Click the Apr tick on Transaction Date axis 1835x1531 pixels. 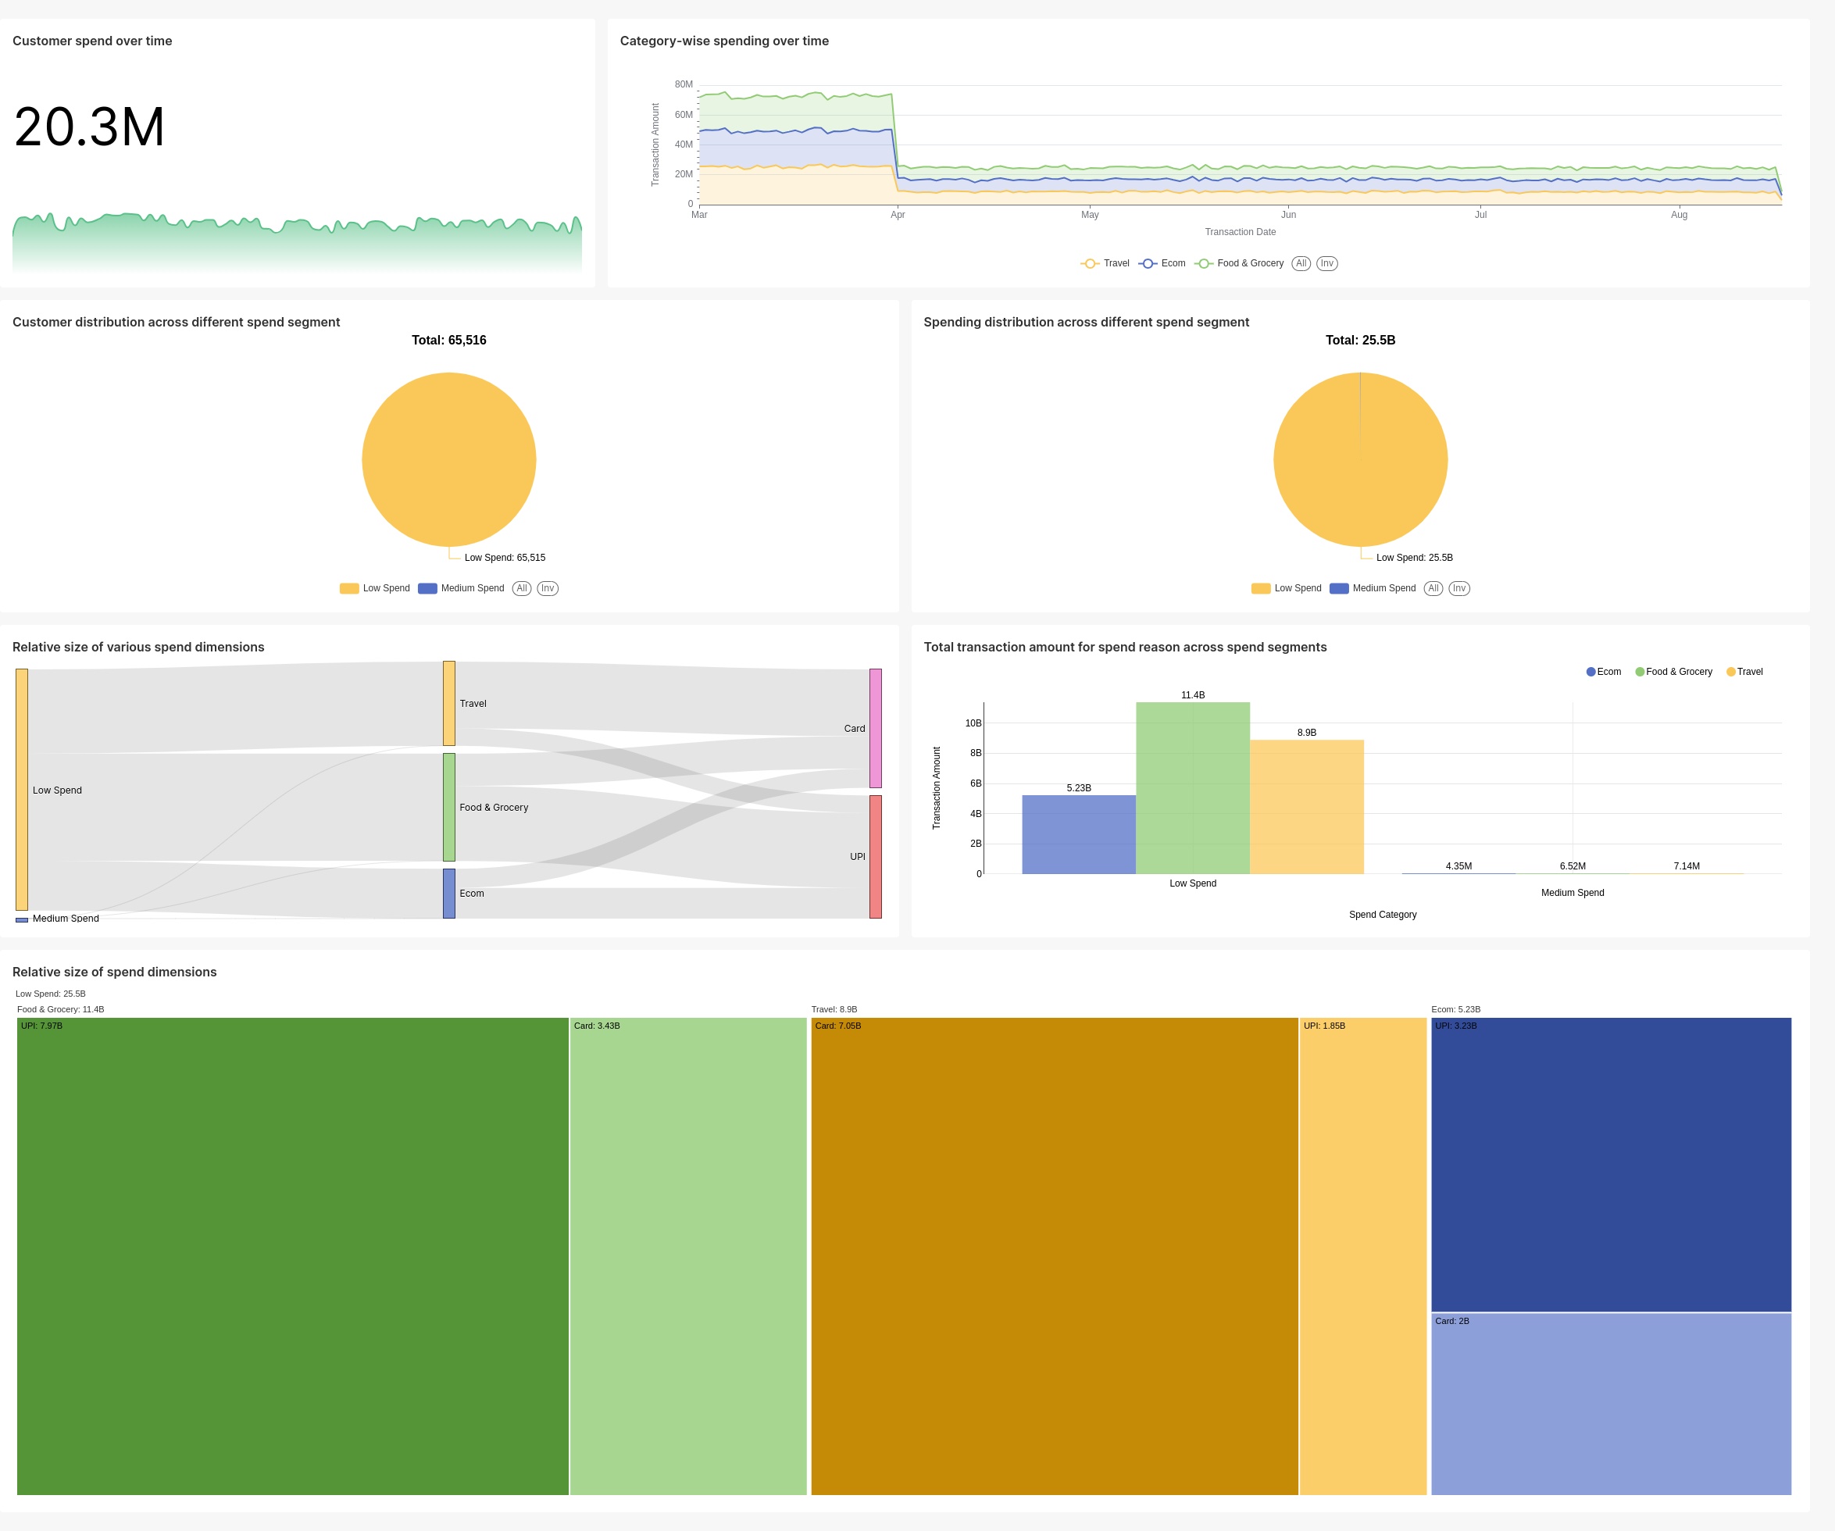click(898, 214)
